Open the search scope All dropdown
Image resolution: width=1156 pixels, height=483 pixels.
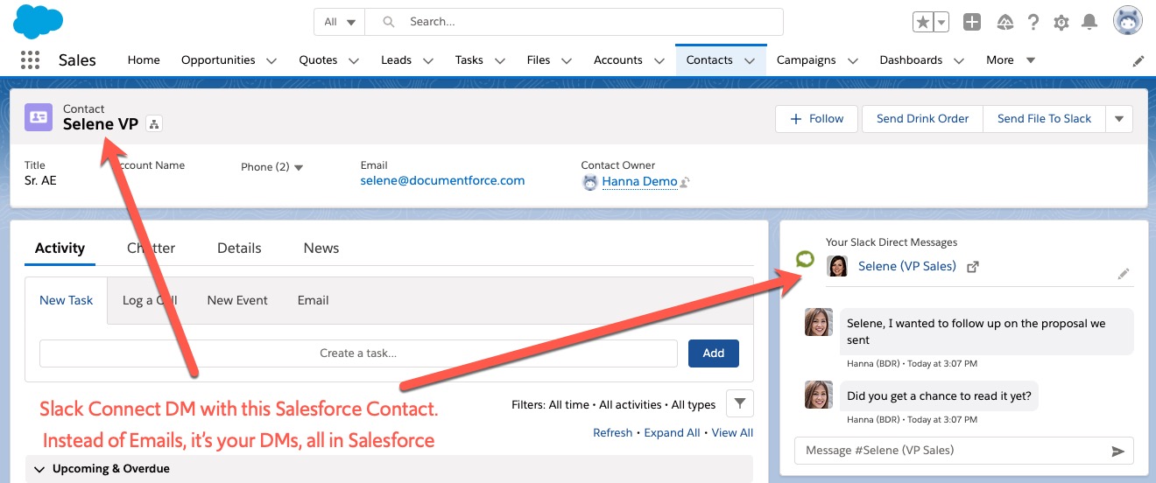[x=340, y=22]
